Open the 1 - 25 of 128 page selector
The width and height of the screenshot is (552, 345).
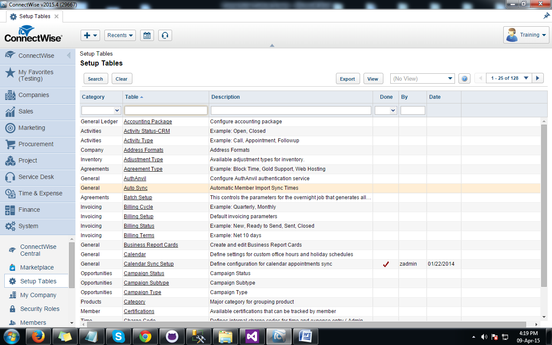pyautogui.click(x=509, y=78)
